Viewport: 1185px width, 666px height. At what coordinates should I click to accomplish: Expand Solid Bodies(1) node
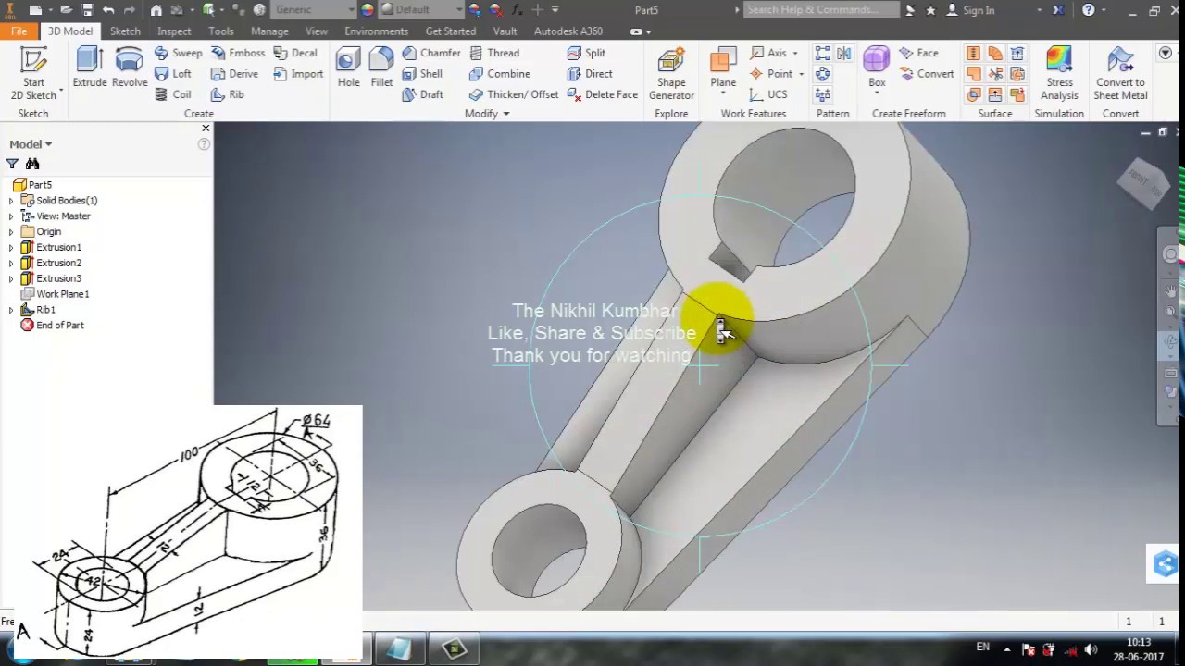[11, 201]
